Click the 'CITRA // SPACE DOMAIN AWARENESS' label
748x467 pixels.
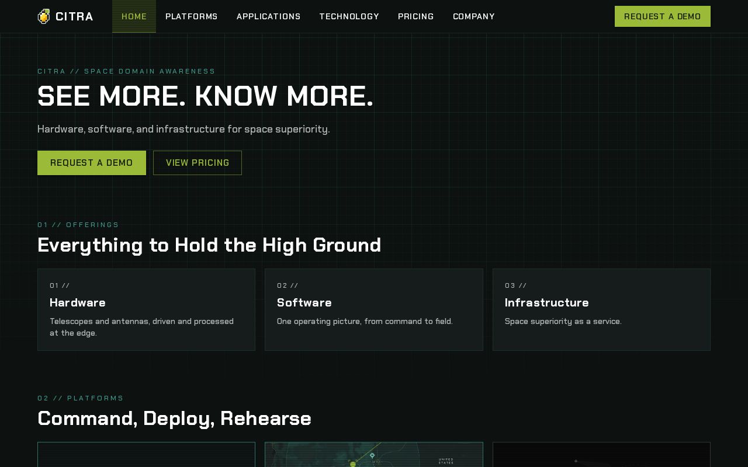click(127, 71)
